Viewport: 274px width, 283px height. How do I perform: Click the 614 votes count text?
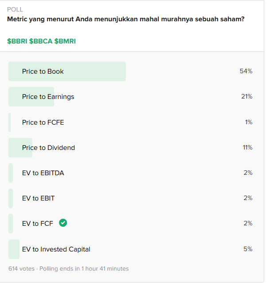pyautogui.click(x=21, y=268)
